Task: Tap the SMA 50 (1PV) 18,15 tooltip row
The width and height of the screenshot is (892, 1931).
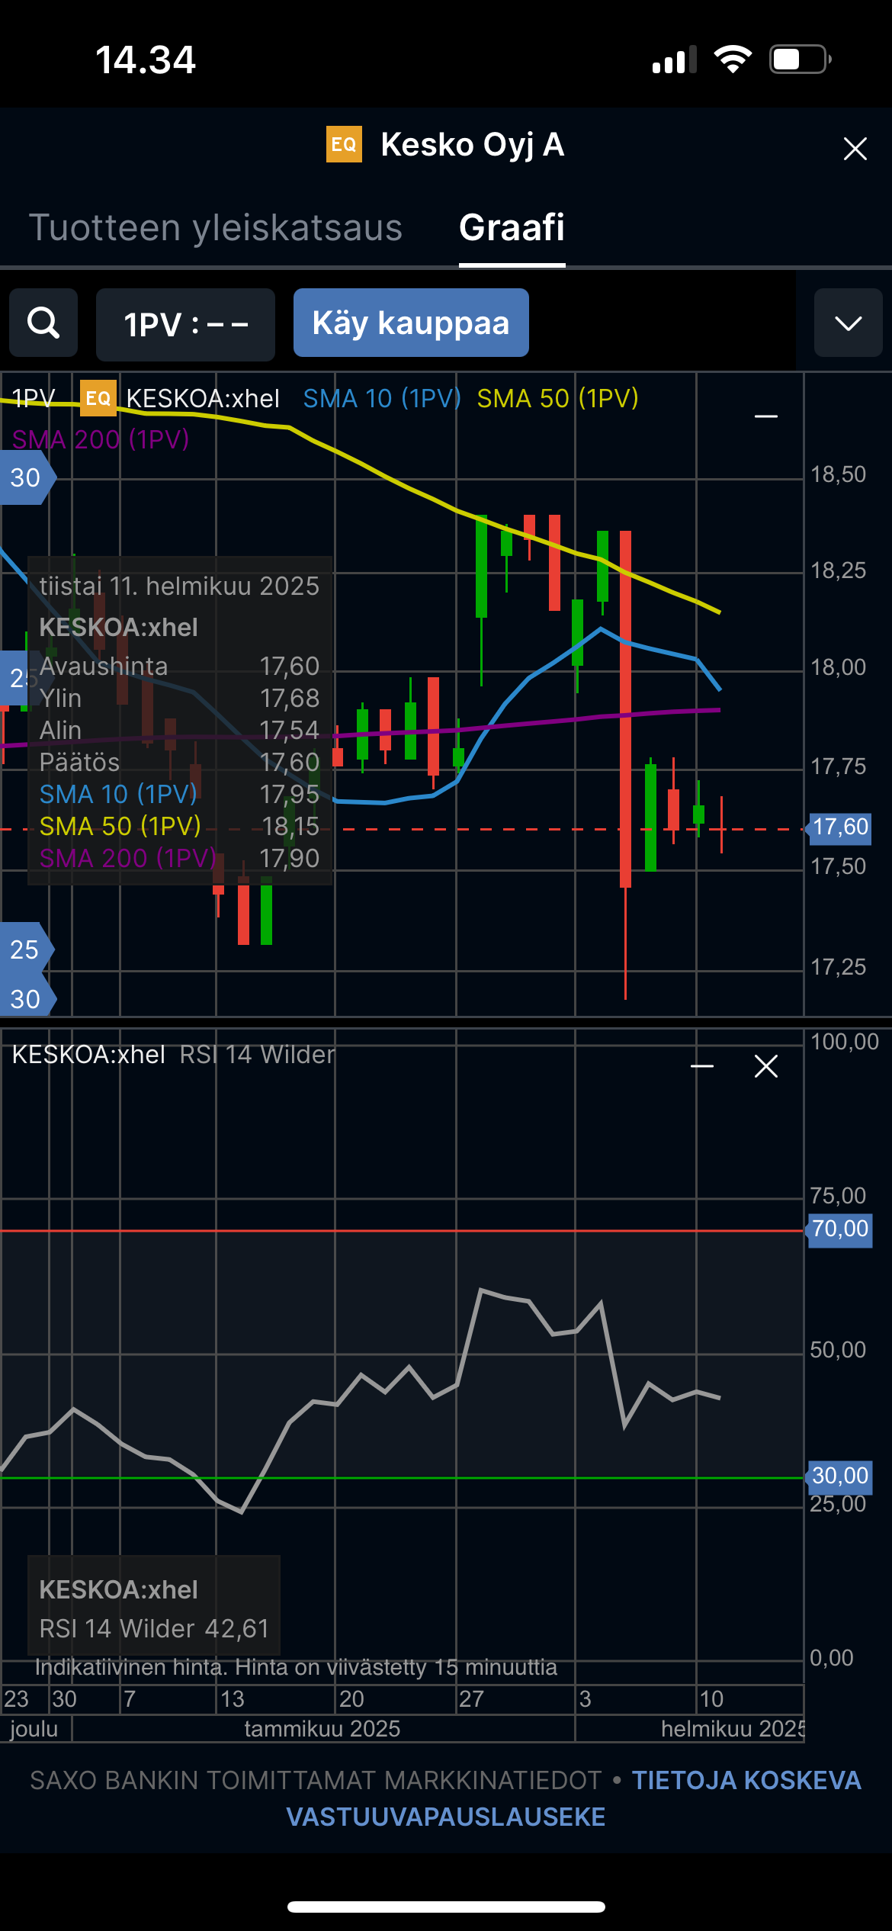Action: pyautogui.click(x=179, y=827)
